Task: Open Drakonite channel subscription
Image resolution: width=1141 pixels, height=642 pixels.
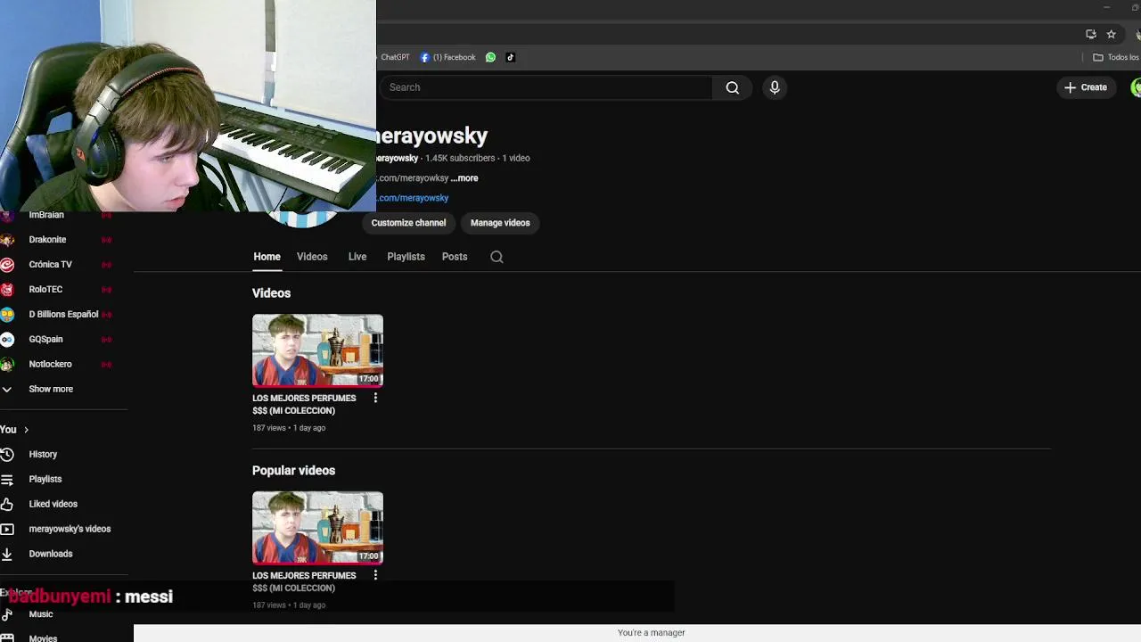Action: coord(47,240)
